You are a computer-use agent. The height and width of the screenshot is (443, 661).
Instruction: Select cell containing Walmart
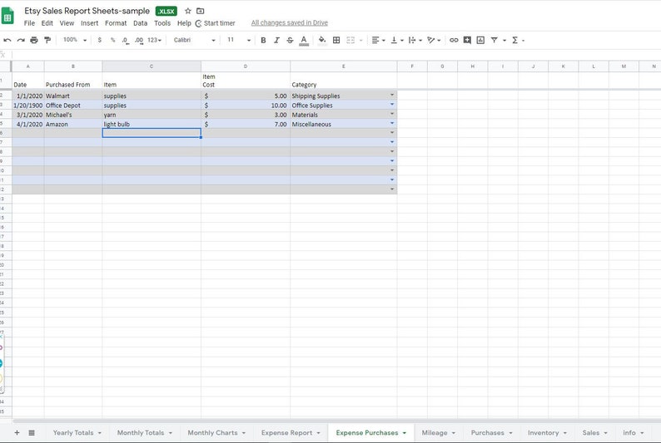coord(73,96)
